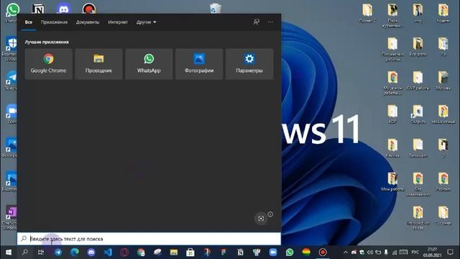Switch to the Все search tab
The width and height of the screenshot is (460, 259).
point(29,22)
